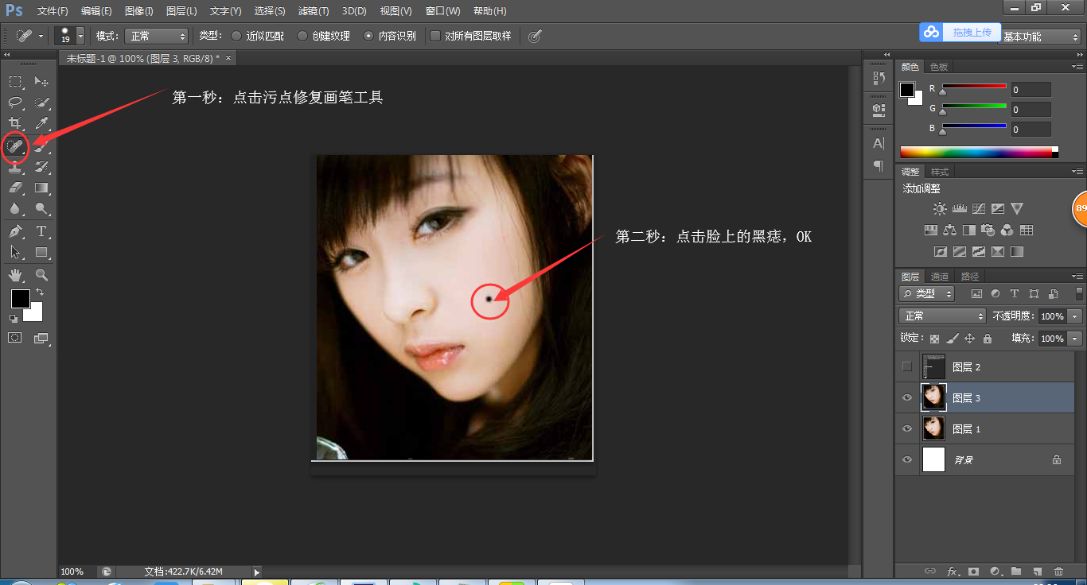Open the 滤镜(T) menu

coord(314,11)
